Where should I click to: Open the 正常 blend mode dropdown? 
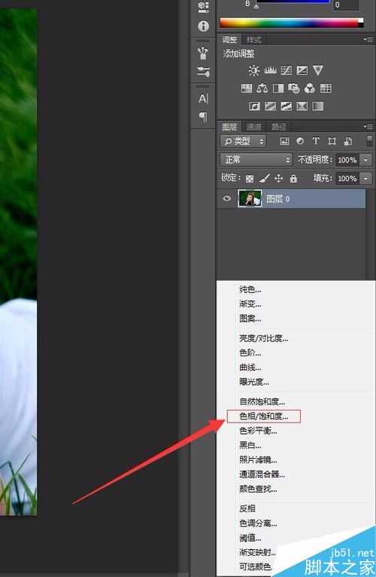(x=256, y=160)
